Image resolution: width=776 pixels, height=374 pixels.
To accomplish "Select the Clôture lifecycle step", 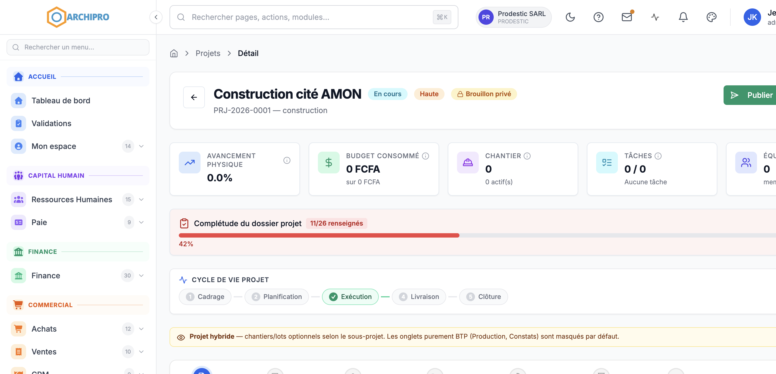I will 483,297.
